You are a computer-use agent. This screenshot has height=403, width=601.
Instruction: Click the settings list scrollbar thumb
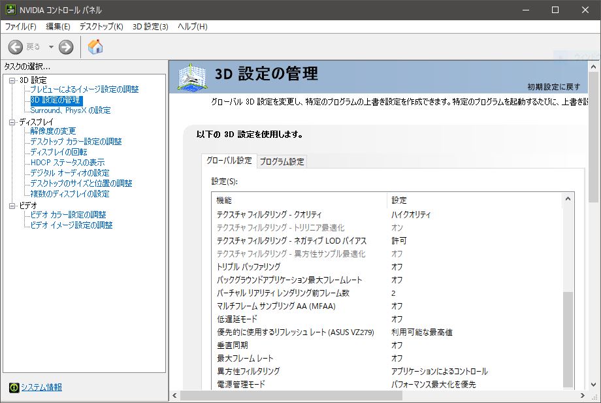point(568,340)
